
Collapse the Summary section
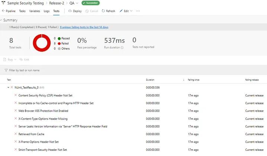[1, 20]
